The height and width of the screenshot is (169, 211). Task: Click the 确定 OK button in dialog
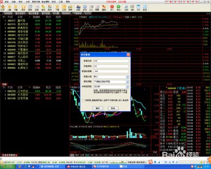tap(98, 108)
